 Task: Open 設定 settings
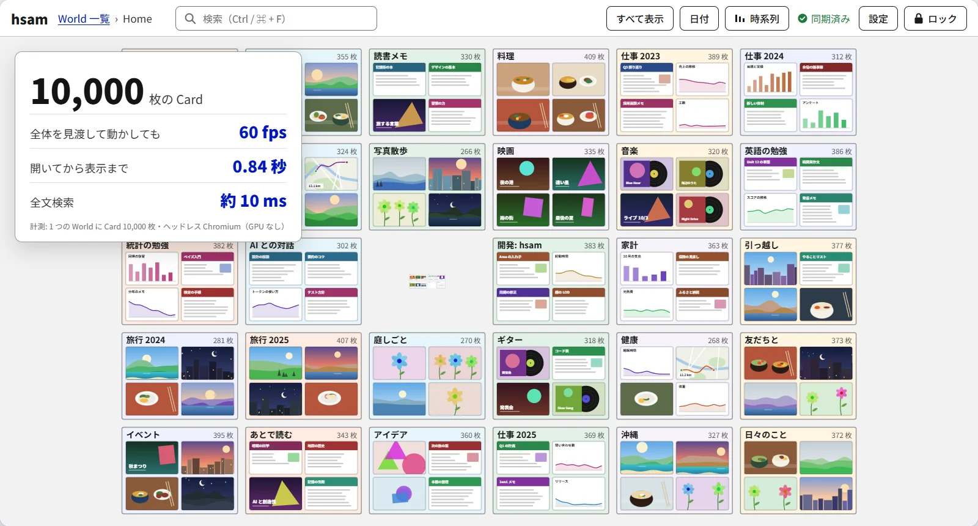click(878, 19)
